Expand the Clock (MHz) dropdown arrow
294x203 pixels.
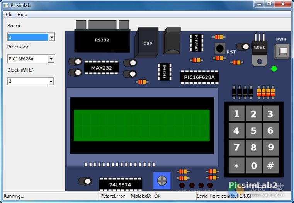[x=51, y=82]
